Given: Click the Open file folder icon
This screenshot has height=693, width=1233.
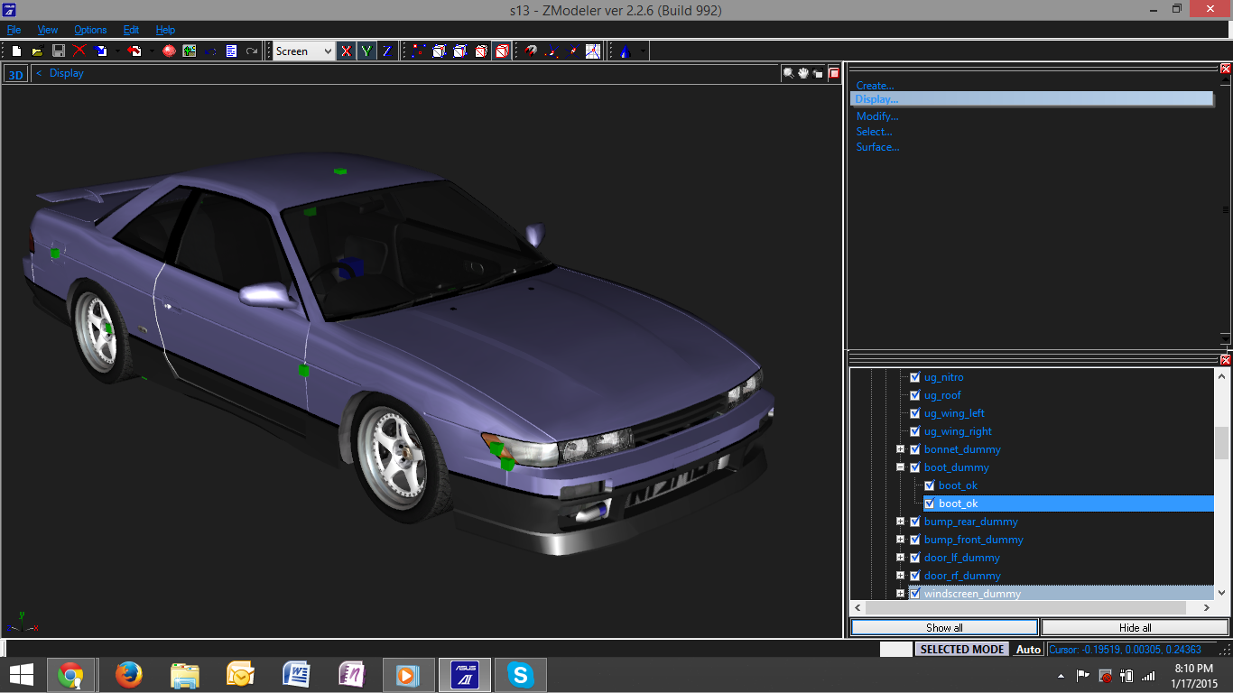Looking at the screenshot, I should [37, 51].
